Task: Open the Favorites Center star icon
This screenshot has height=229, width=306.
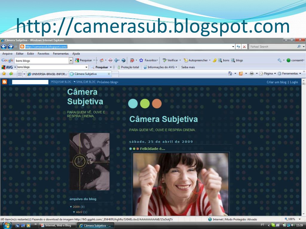Action: pos(4,74)
